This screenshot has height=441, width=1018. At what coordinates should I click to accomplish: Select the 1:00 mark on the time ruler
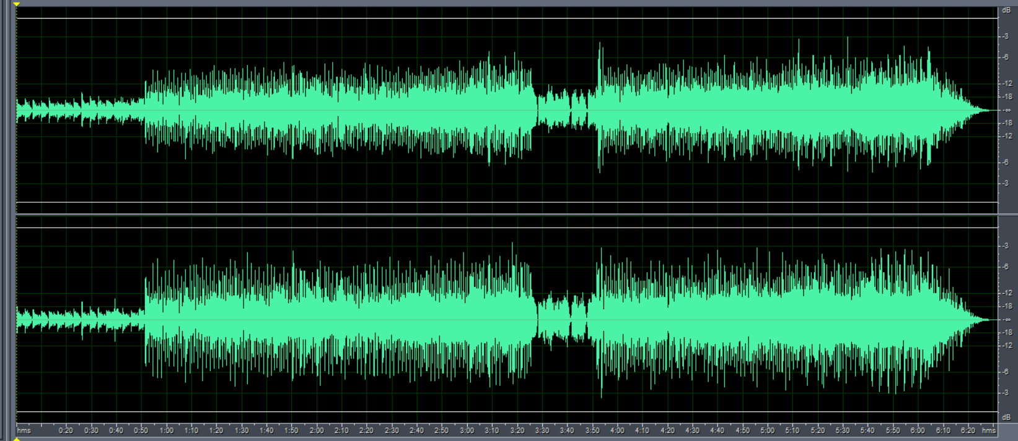point(166,430)
